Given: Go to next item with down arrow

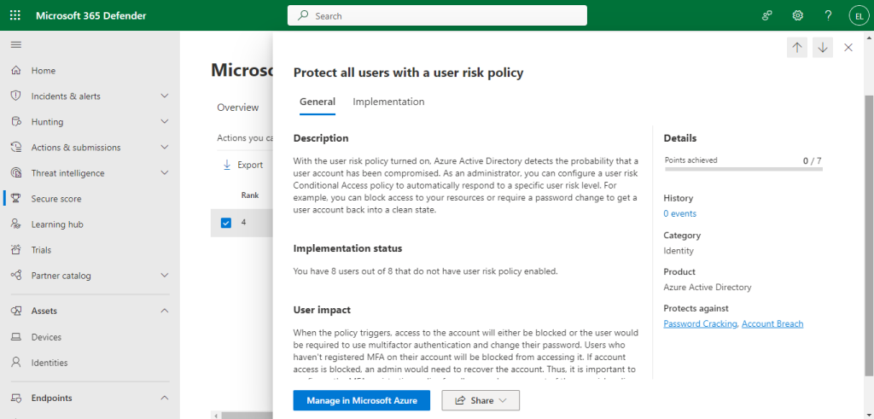Looking at the screenshot, I should 823,47.
